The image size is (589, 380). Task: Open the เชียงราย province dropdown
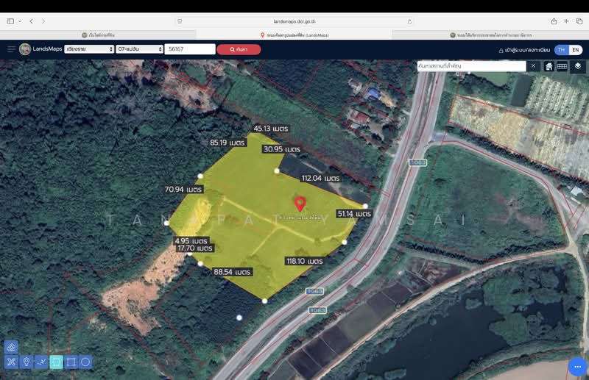88,49
